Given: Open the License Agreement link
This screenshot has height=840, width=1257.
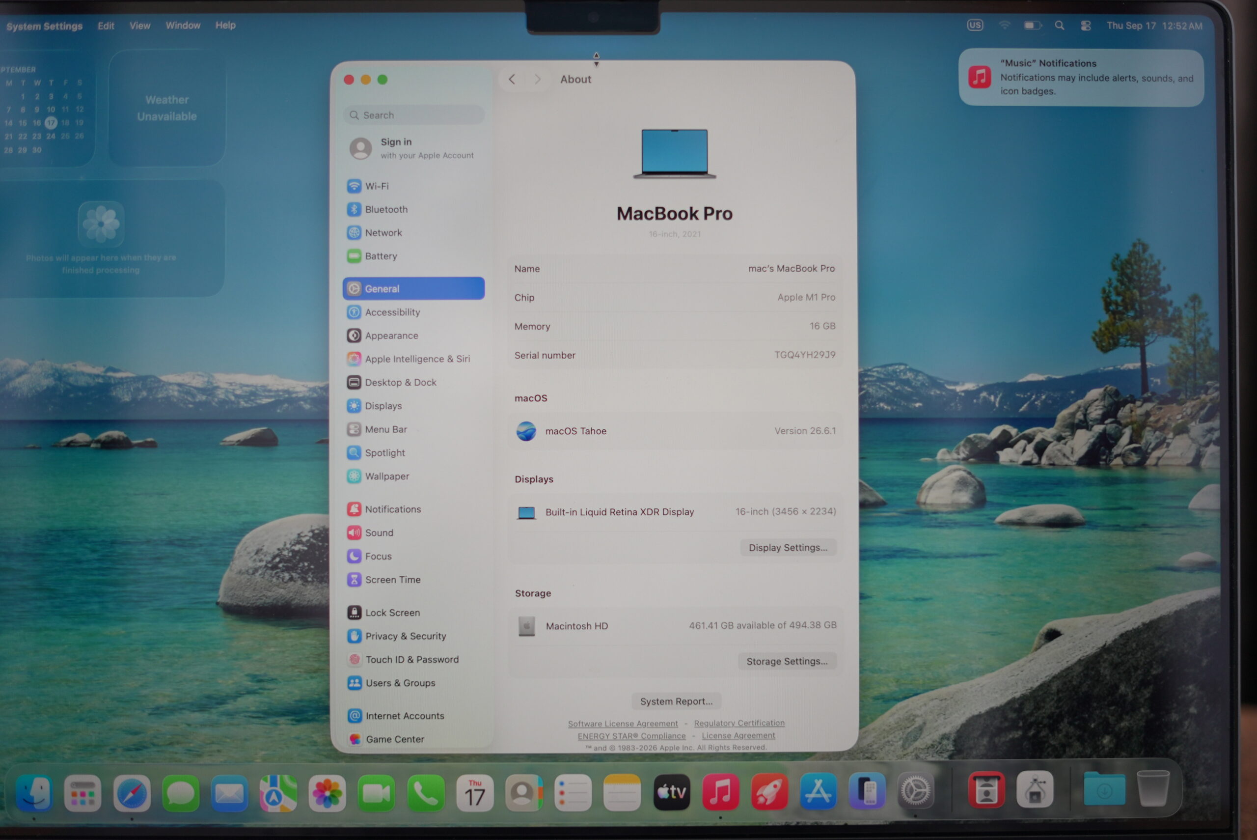Looking at the screenshot, I should click(738, 735).
